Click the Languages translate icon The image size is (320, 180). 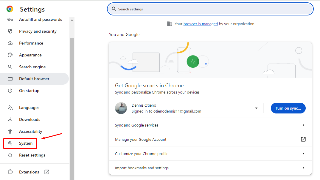[10, 108]
